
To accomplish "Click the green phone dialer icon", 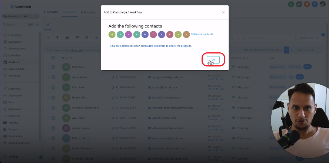I will pyautogui.click(x=291, y=4).
